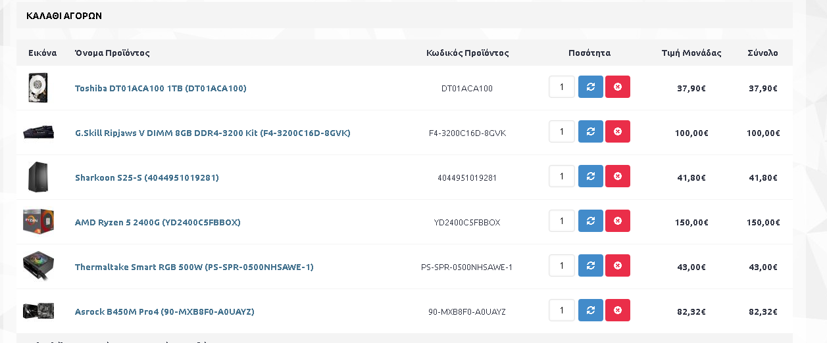Click quantity field for Sharkoon S25-S
This screenshot has width=827, height=343.
(x=562, y=176)
